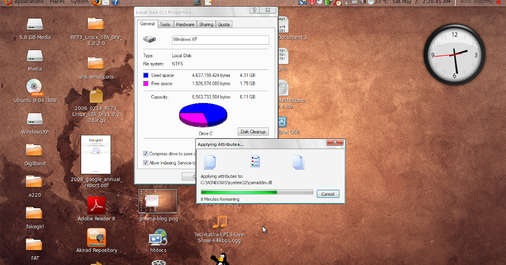Open the htdocs desktop icon
This screenshot has width=506, height=265.
pos(158,241)
